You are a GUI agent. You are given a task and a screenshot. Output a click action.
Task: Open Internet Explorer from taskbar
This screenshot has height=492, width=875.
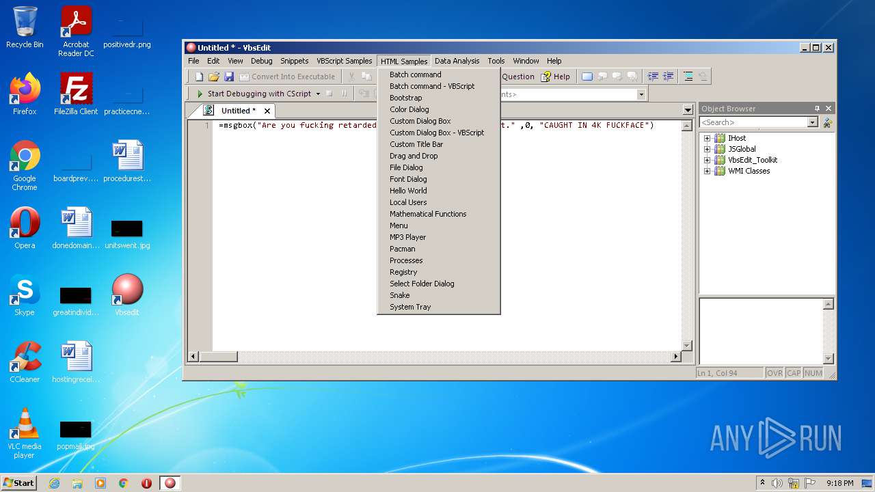tap(54, 483)
